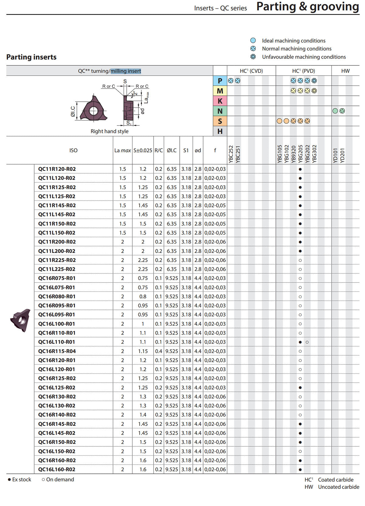Click the filled stock dot in QC16L110-R01 row

click(x=300, y=342)
